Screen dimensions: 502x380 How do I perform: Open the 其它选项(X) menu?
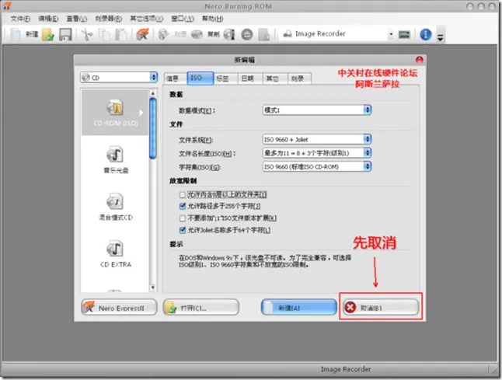tap(147, 19)
